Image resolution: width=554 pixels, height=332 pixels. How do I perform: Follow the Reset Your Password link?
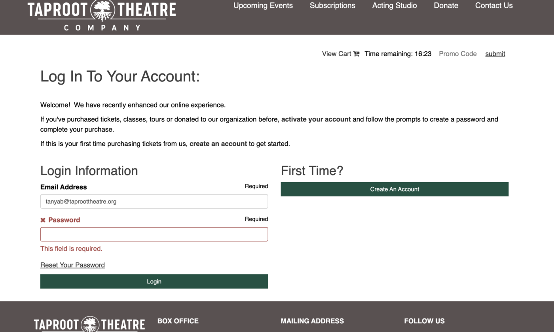point(72,265)
